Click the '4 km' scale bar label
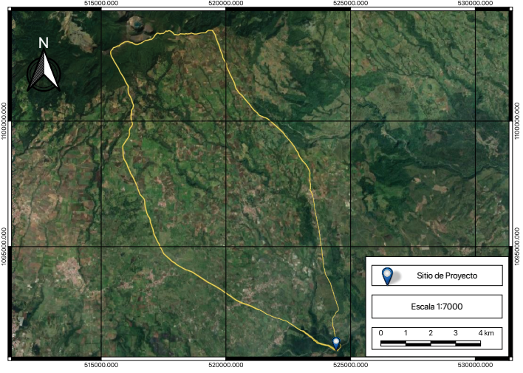Screen dimensions: 523x373 486,333
